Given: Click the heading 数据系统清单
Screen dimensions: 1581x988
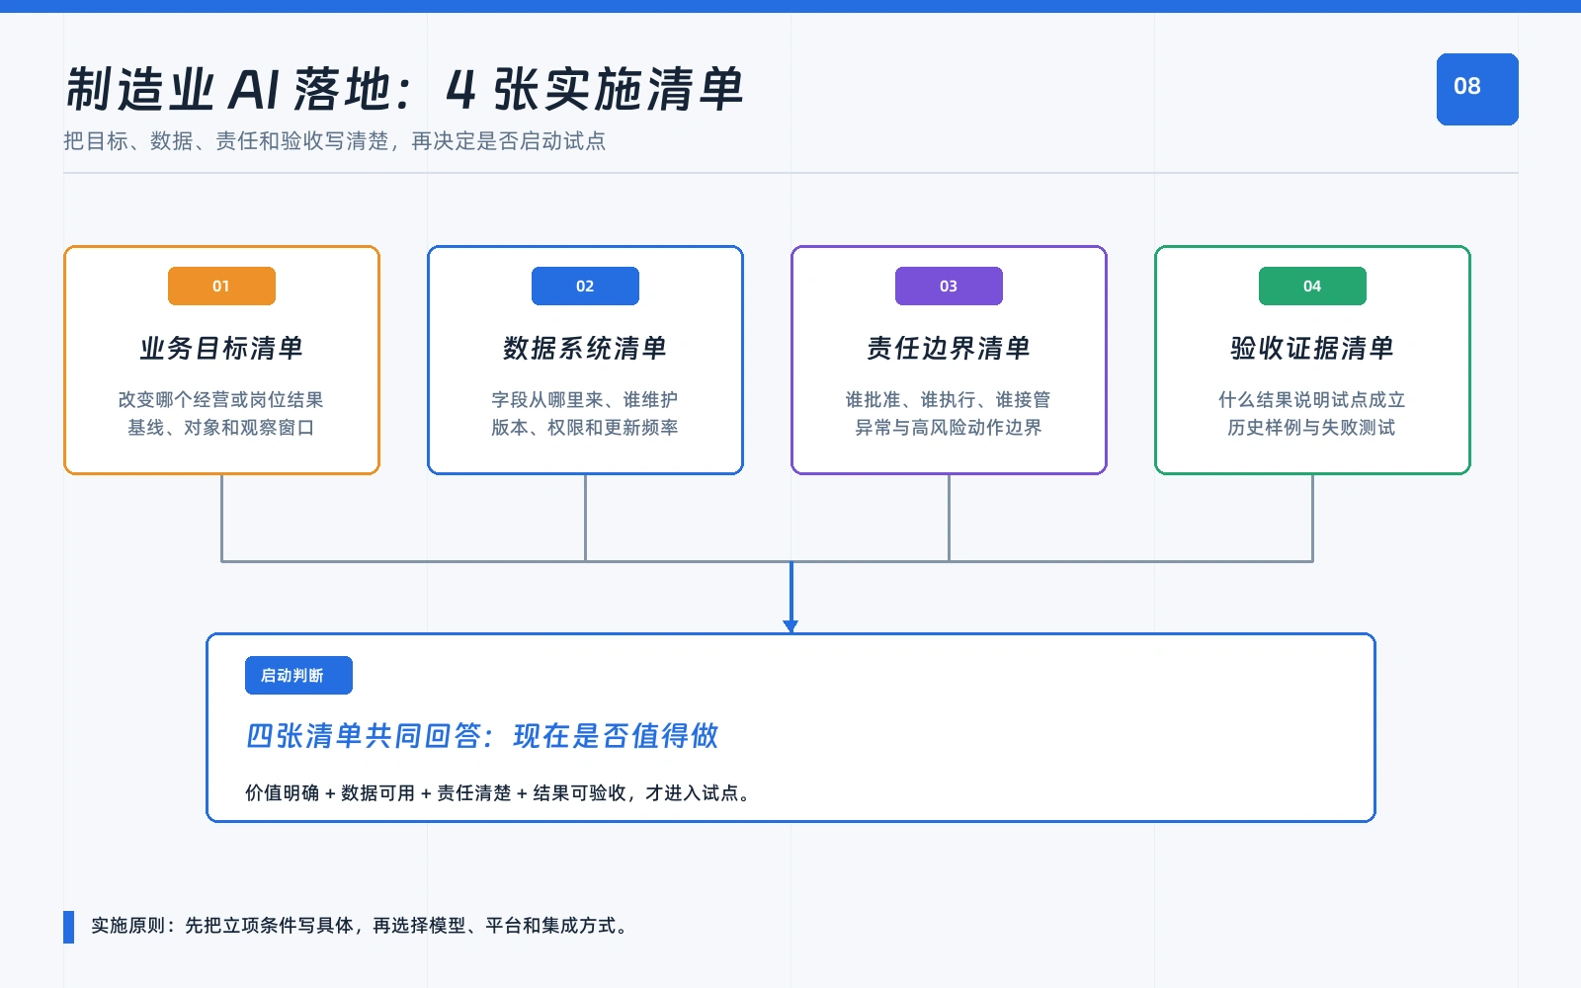Looking at the screenshot, I should tap(585, 348).
